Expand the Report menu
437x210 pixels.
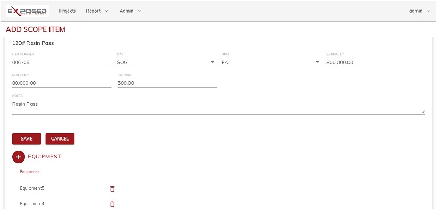coord(97,11)
